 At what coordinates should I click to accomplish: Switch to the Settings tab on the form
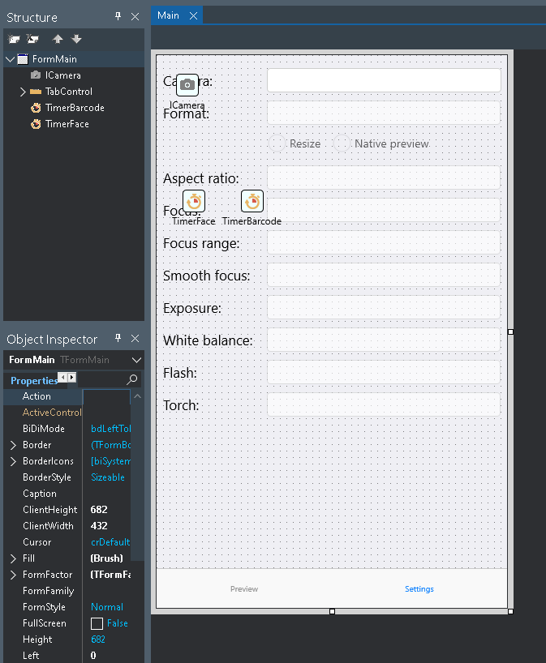[419, 588]
